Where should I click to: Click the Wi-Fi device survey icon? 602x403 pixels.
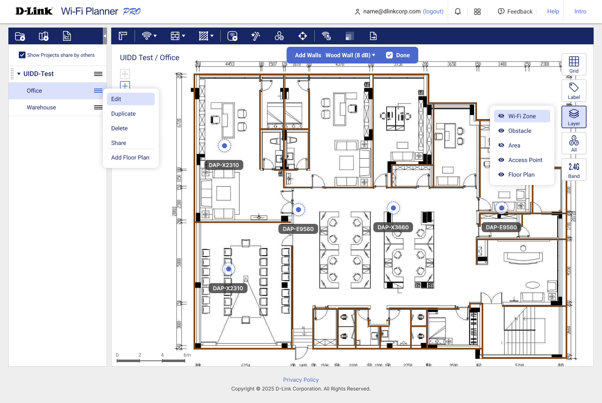(x=327, y=36)
